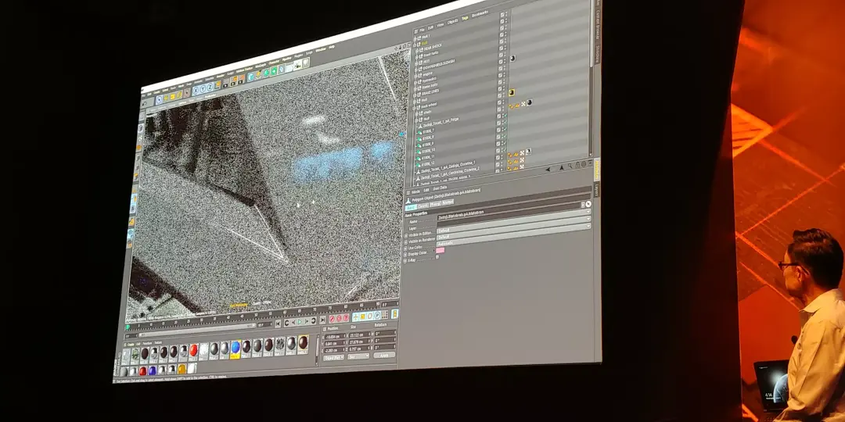Select the highlighted blue material
Image resolution: width=845 pixels, height=422 pixels.
pyautogui.click(x=236, y=348)
